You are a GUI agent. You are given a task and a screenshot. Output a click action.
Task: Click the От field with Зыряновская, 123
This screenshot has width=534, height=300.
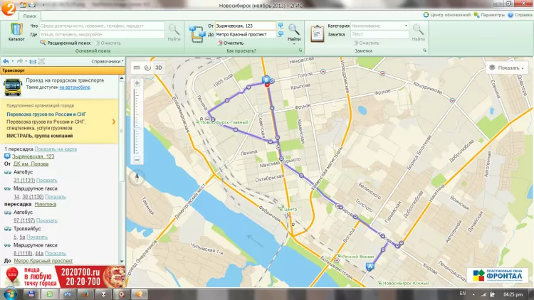[245, 26]
